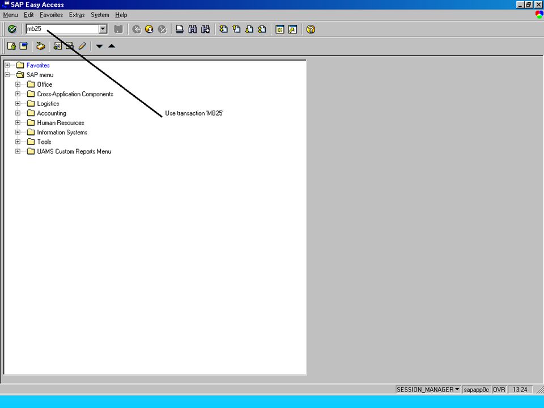
Task: Click the Previous Page icon
Action: [237, 29]
